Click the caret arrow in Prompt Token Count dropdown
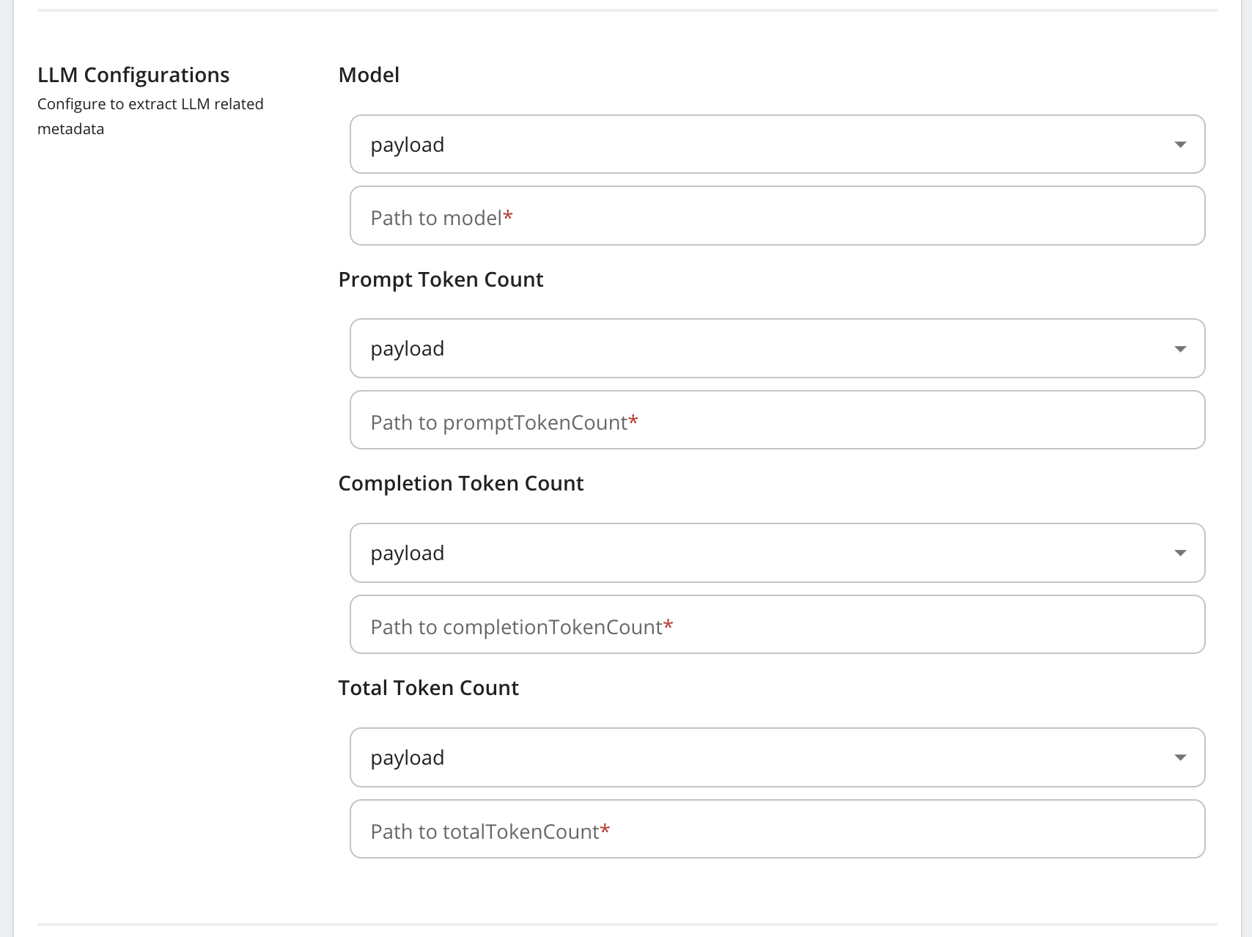This screenshot has height=937, width=1252. pos(1180,349)
